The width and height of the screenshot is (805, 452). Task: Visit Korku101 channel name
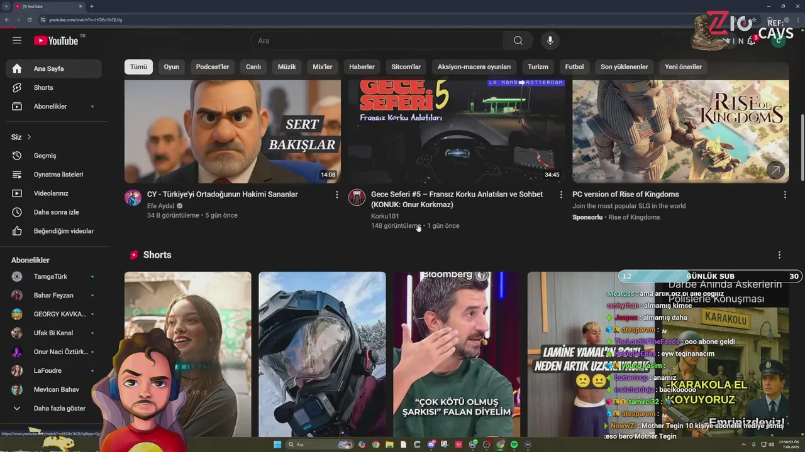385,216
